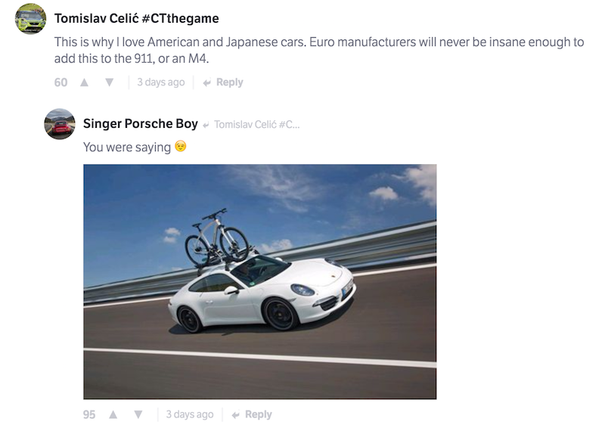Upvote Tomislav Celić's comment
The width and height of the screenshot is (605, 428).
(x=84, y=82)
